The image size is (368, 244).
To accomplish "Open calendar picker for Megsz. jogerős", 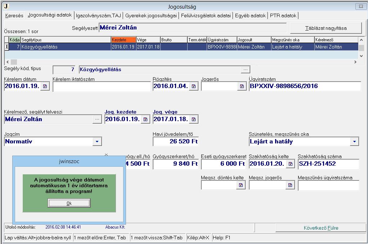I will [x=290, y=185].
